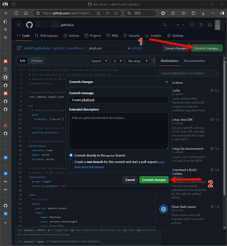Click the Cancel button in dialog

130,180
